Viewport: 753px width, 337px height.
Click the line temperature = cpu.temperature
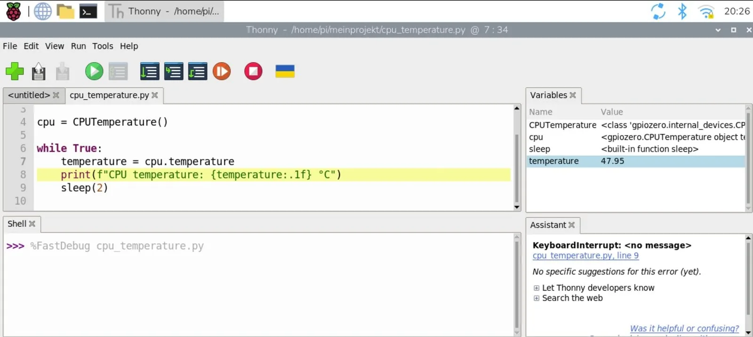[x=148, y=161]
